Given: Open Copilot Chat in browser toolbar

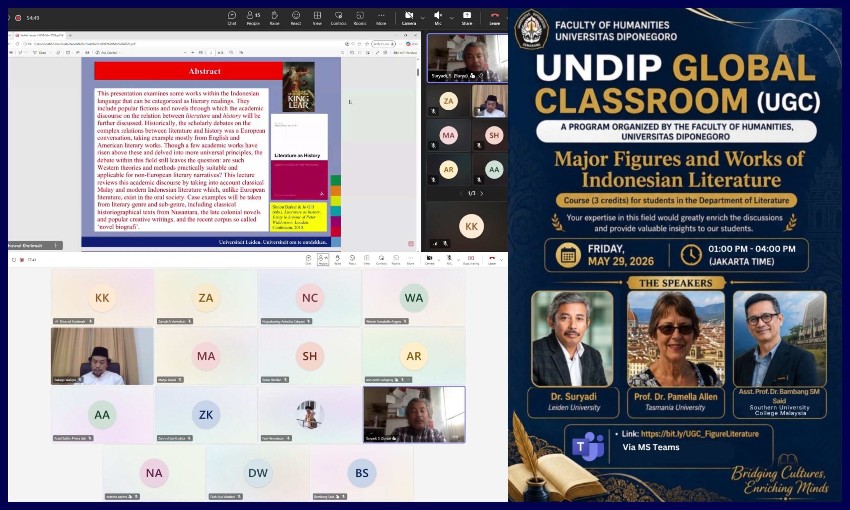Looking at the screenshot, I should tap(412, 44).
